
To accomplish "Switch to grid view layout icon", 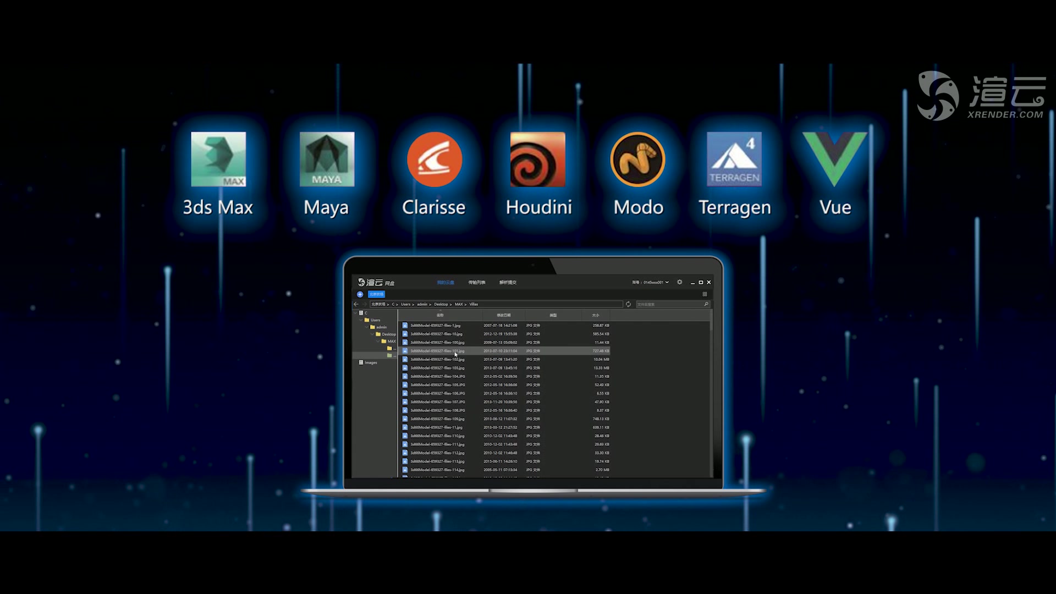I will 705,294.
